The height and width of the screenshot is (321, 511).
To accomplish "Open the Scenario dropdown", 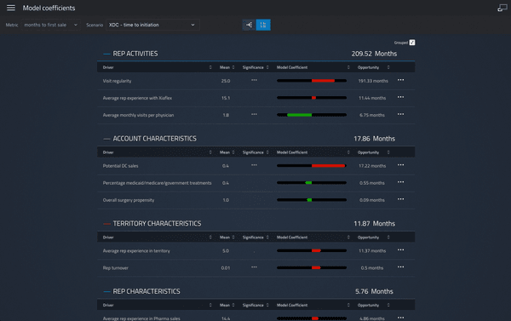I will [152, 25].
